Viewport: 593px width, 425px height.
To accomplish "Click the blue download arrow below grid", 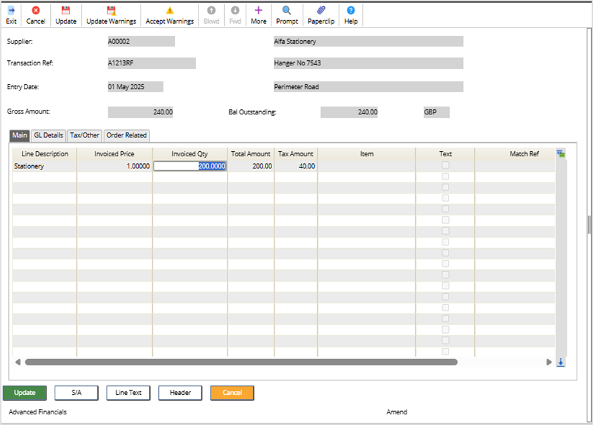I will coord(560,362).
